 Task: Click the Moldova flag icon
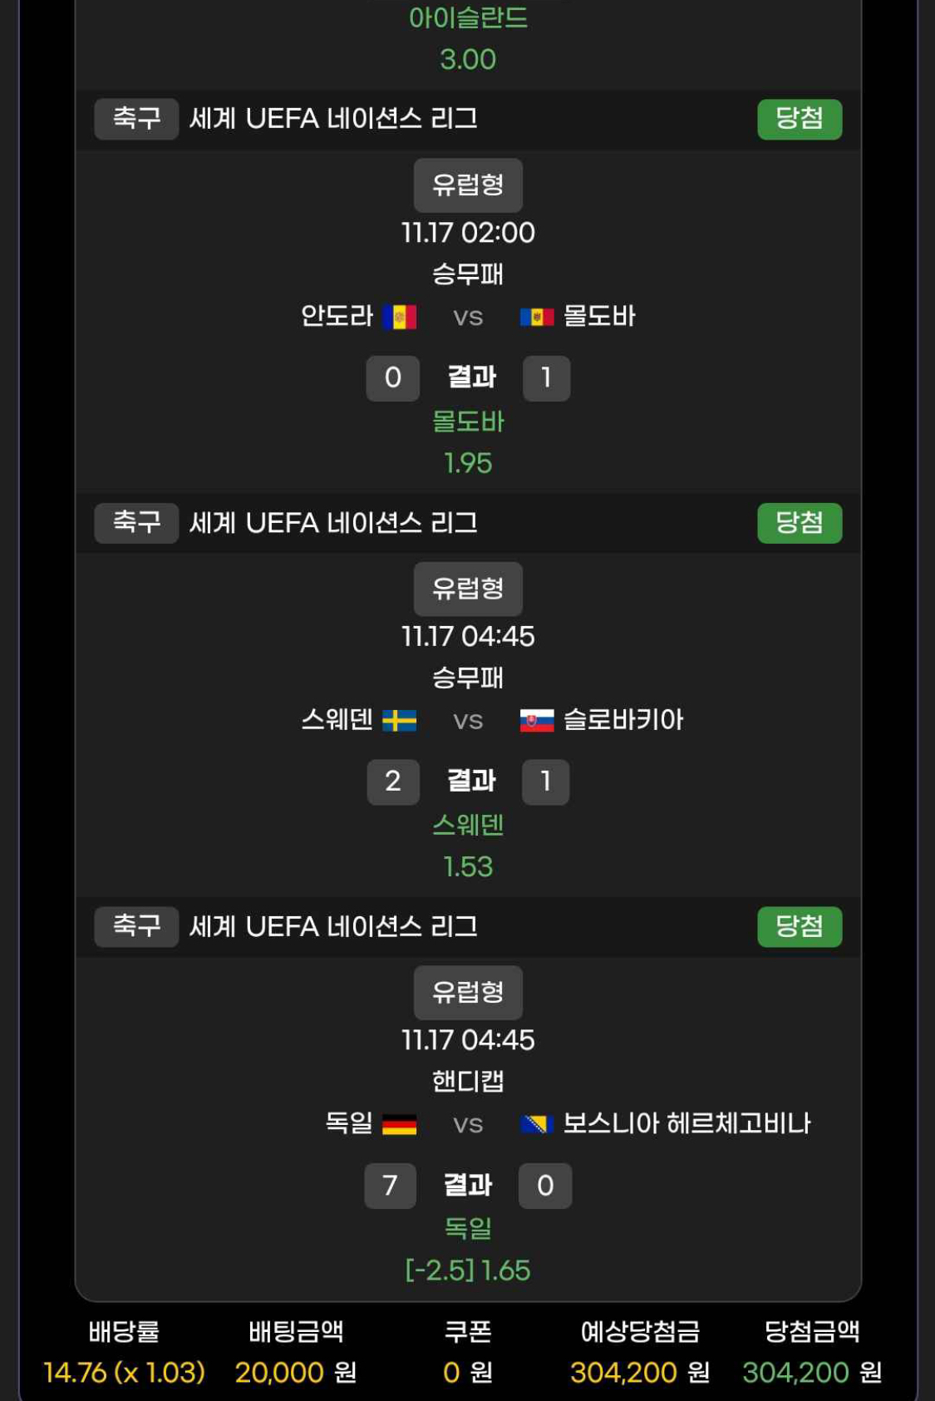point(537,317)
